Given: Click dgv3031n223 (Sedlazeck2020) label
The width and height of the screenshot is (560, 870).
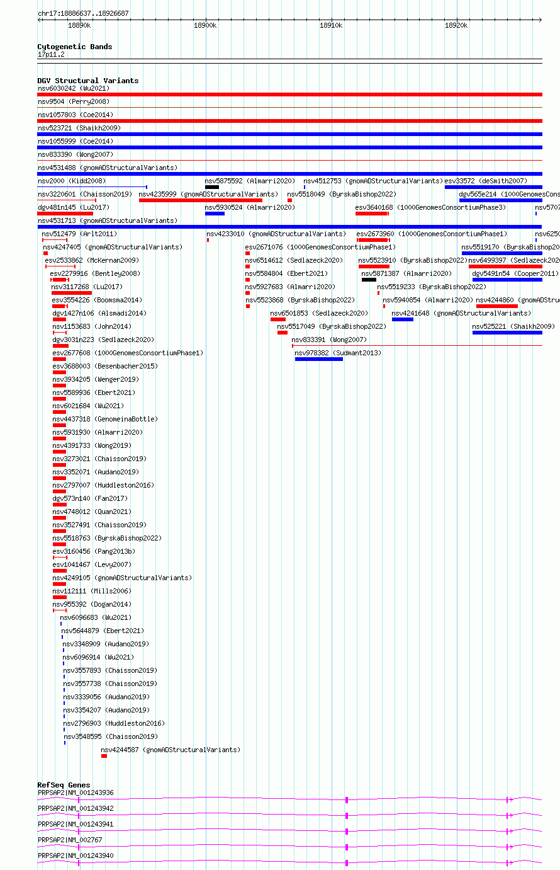Looking at the screenshot, I should pyautogui.click(x=103, y=340).
